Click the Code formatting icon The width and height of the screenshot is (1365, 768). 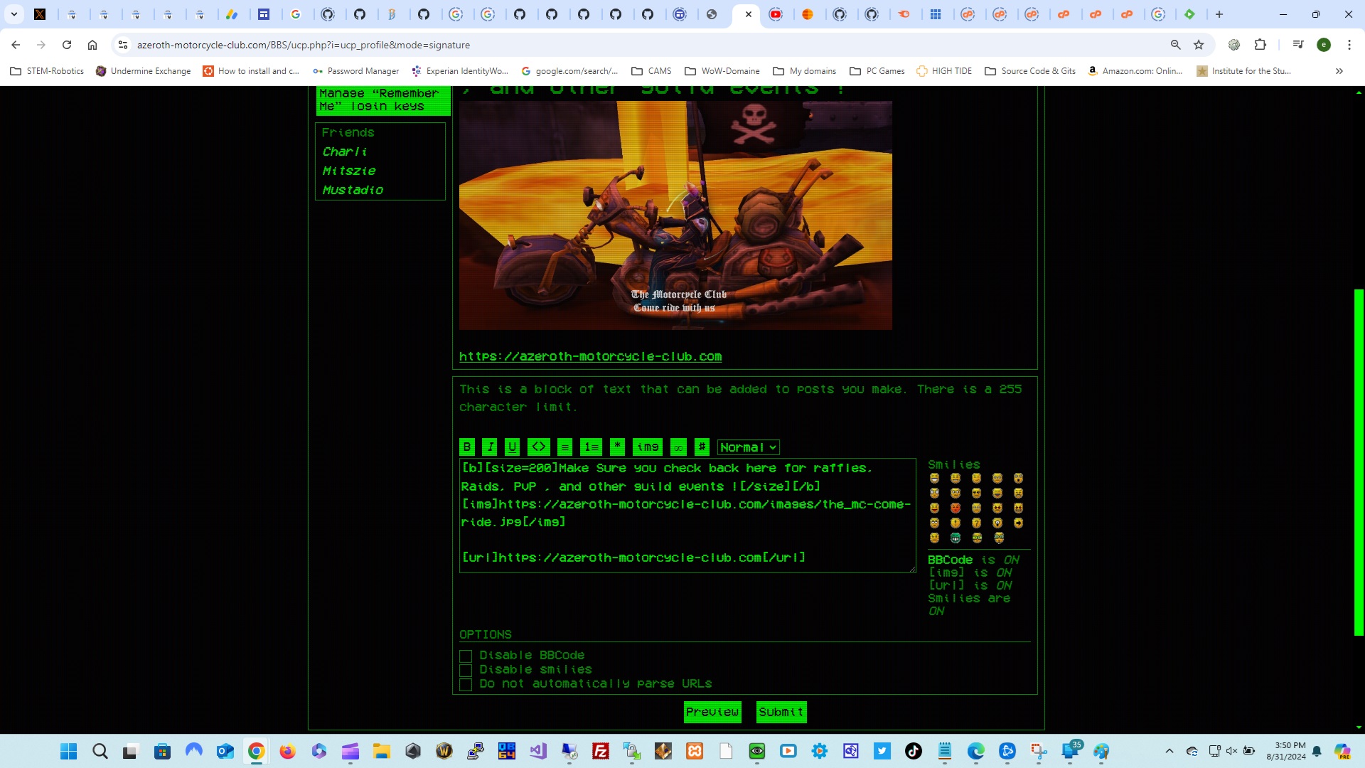tap(540, 447)
